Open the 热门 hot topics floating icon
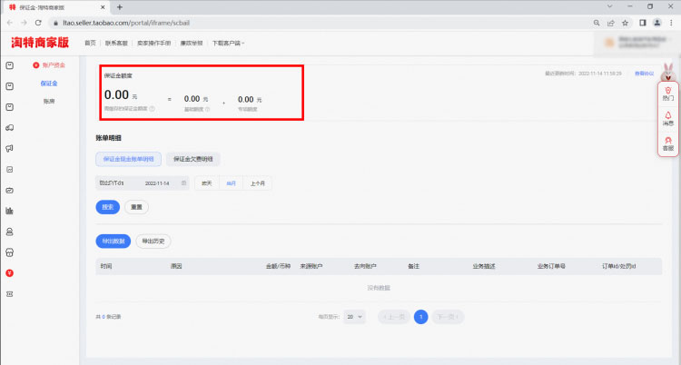The height and width of the screenshot is (365, 681). [x=668, y=94]
